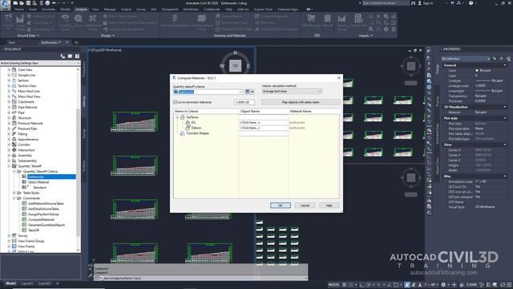Click the E compass direction on ViewCube
This screenshot has width=513, height=289.
[248, 66]
